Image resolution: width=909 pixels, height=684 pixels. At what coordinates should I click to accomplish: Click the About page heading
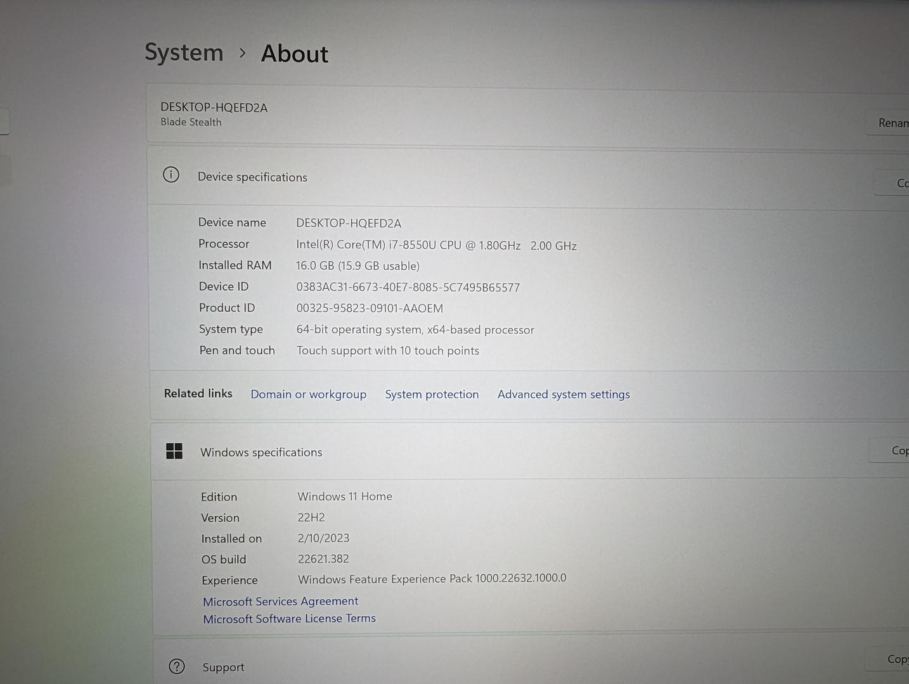[294, 54]
